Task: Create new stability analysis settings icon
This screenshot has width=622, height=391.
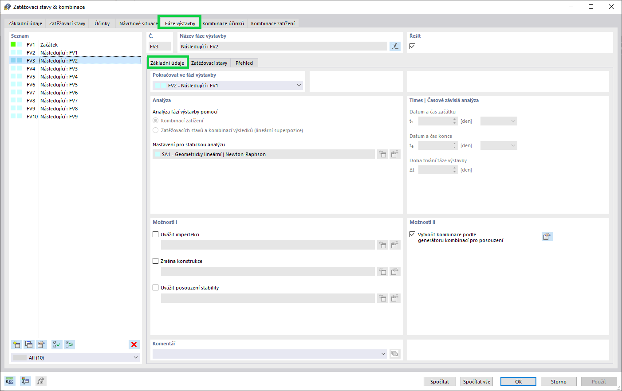Action: (x=382, y=298)
